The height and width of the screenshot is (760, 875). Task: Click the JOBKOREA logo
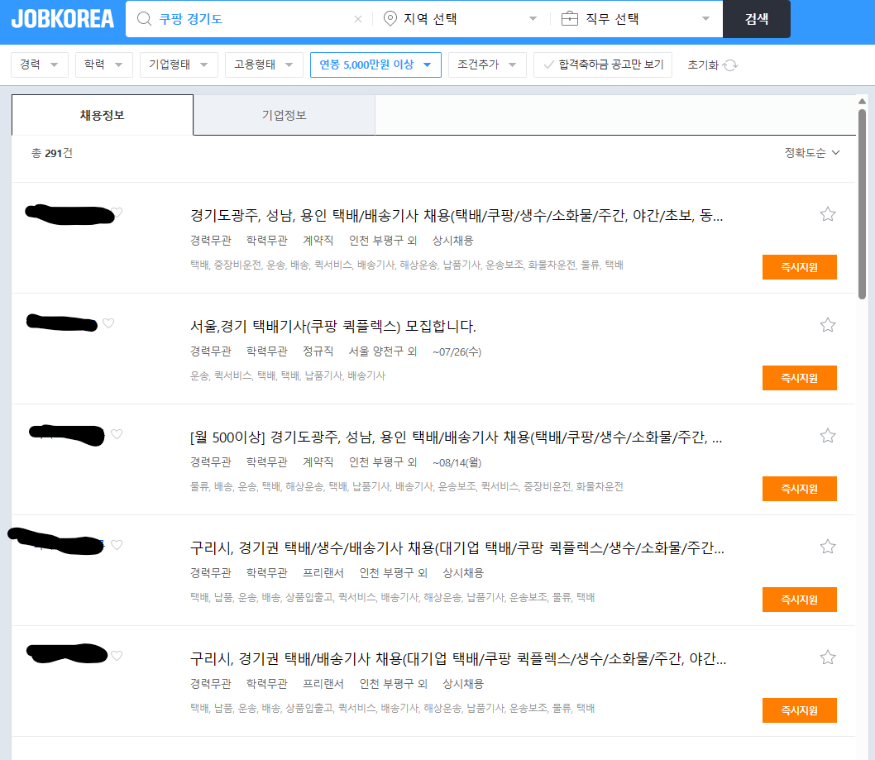tap(63, 19)
